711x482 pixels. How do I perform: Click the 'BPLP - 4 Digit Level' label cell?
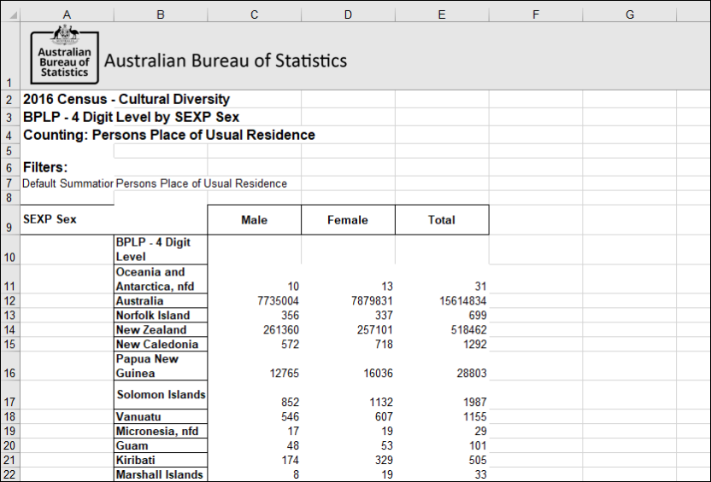(x=161, y=249)
